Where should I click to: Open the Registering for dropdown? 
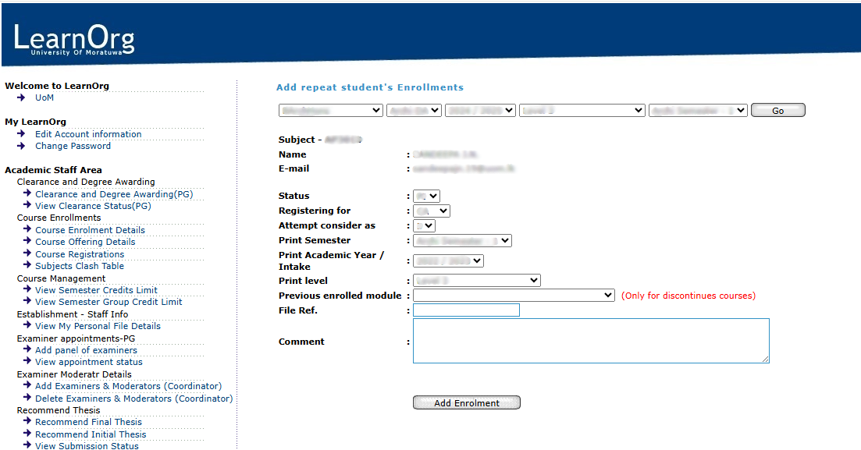pyautogui.click(x=432, y=211)
